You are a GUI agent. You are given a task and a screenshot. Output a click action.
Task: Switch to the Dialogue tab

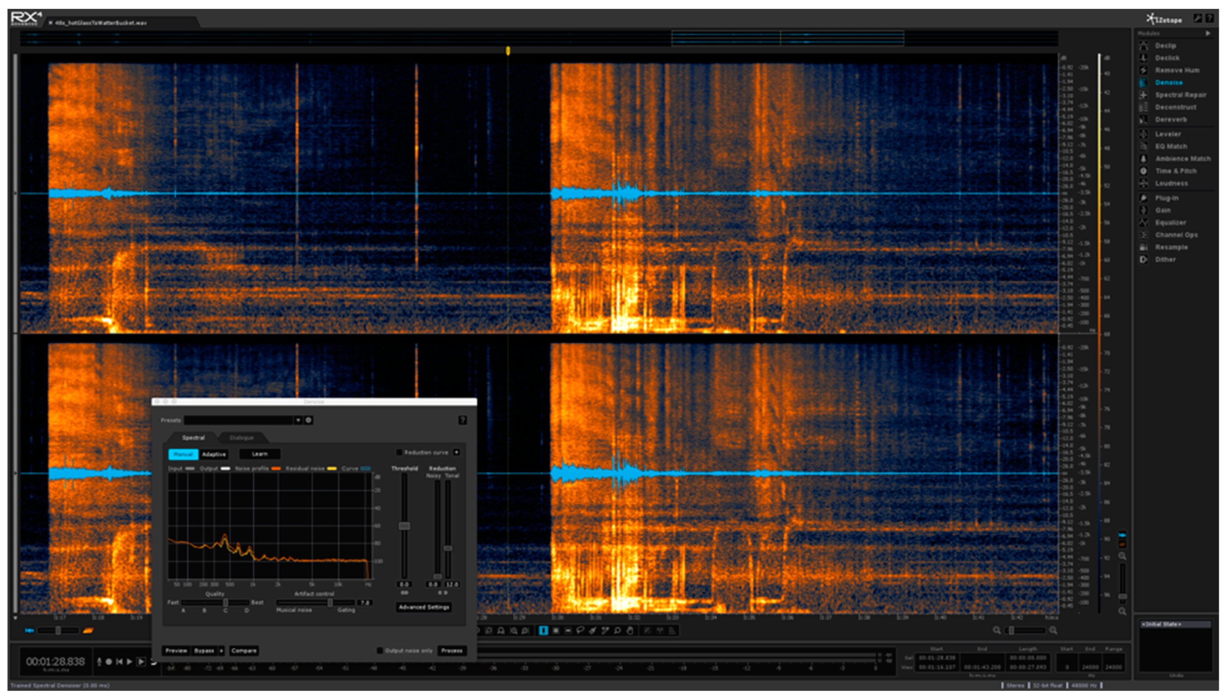point(241,437)
